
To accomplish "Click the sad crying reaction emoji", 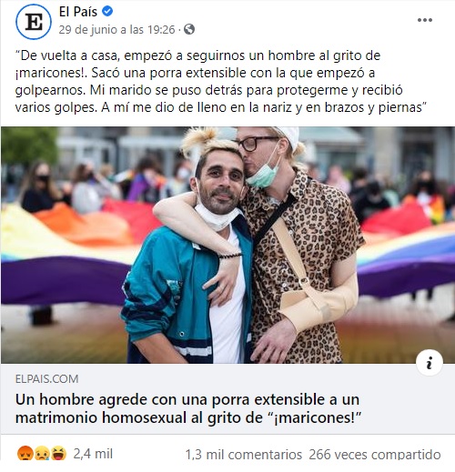I will click(41, 454).
